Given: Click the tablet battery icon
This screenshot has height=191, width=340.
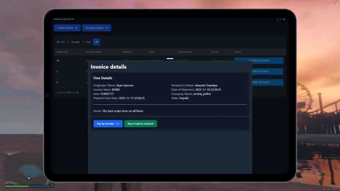Looking at the screenshot, I should pos(284,19).
